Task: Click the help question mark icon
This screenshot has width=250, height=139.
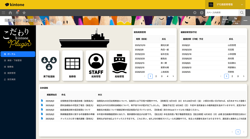Action: point(202,13)
